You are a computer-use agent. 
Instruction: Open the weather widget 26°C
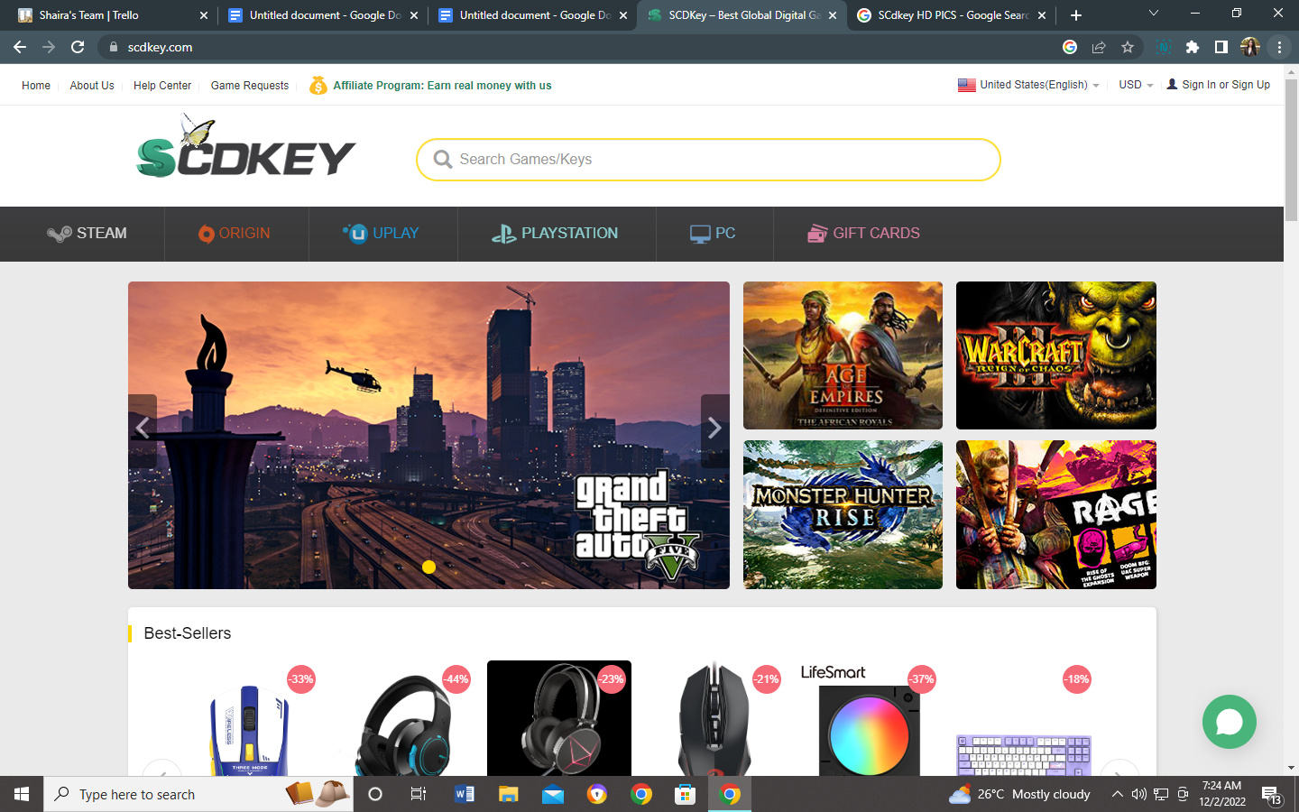[1019, 794]
